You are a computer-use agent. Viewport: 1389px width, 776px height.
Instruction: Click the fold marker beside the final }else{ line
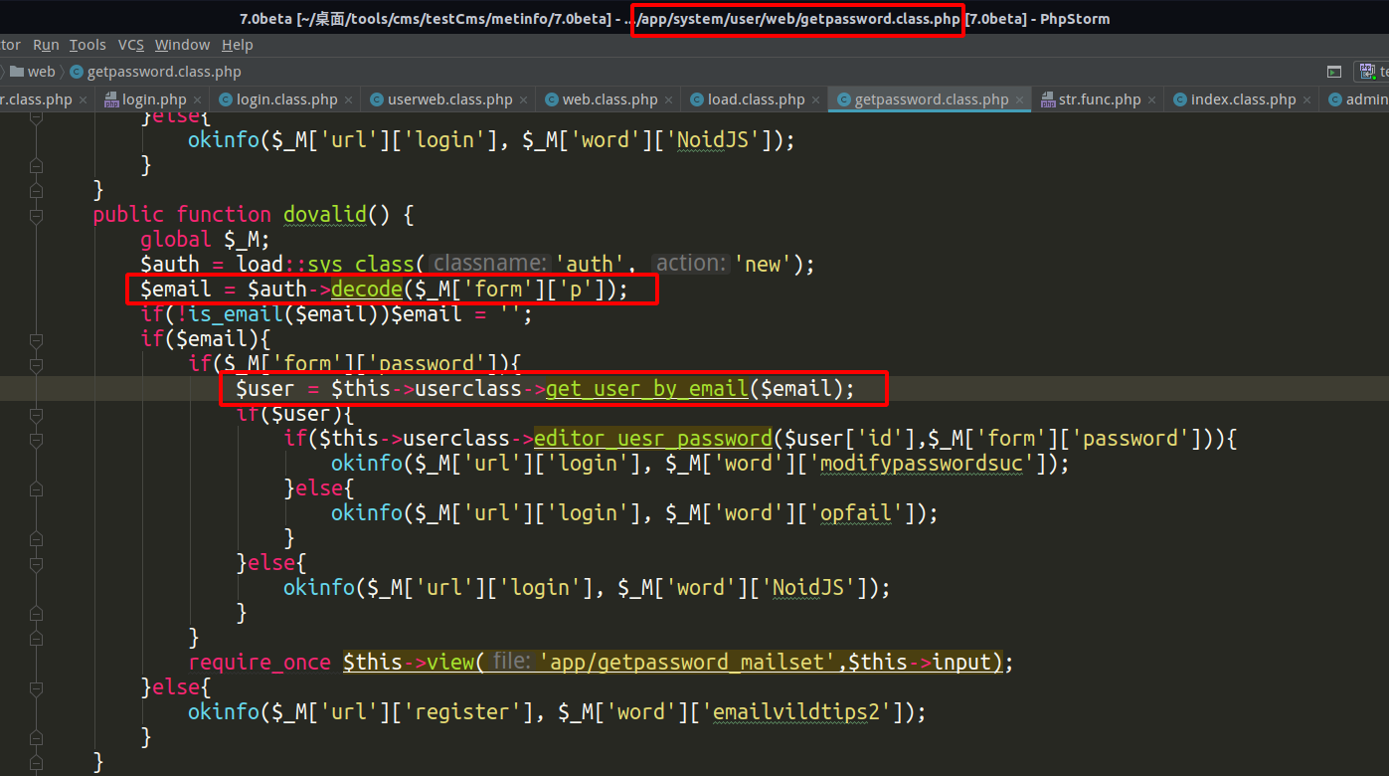click(36, 686)
